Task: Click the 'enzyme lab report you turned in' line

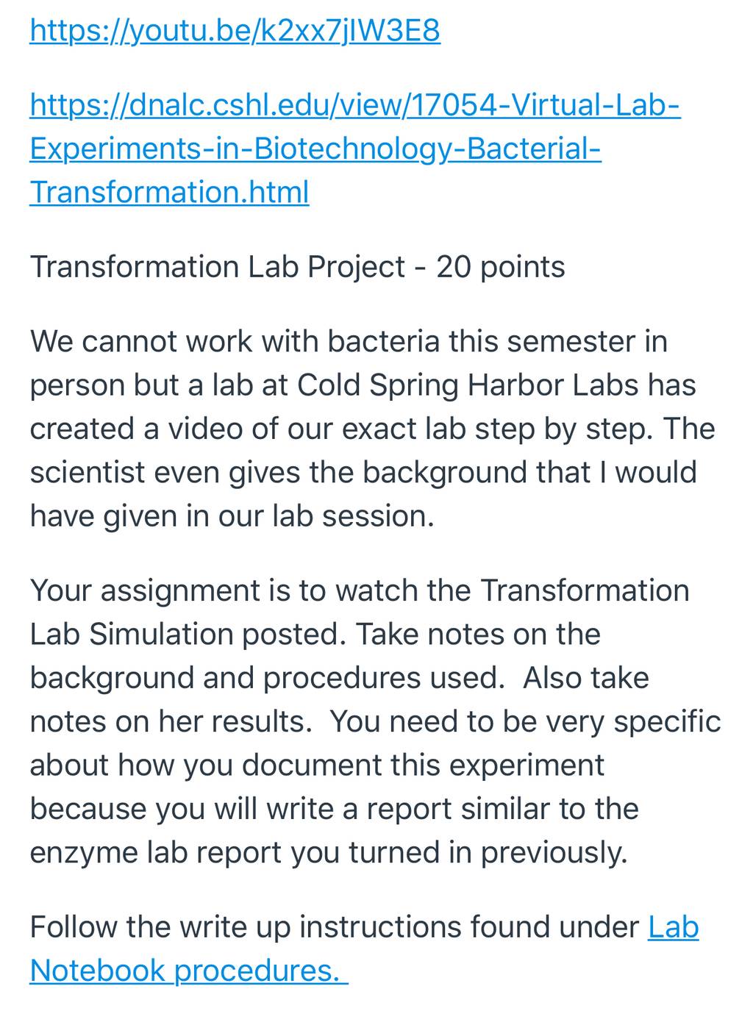Action: click(329, 853)
